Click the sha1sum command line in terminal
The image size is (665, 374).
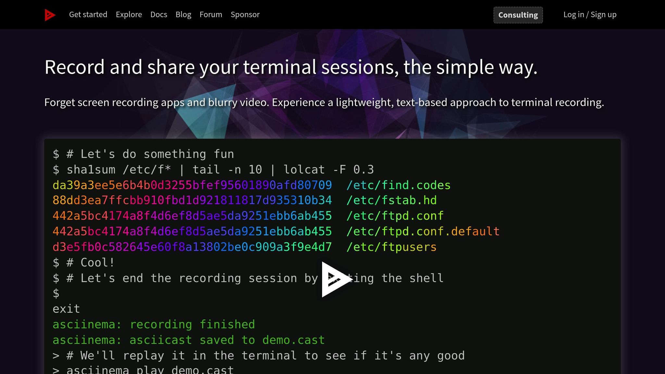[x=213, y=169]
